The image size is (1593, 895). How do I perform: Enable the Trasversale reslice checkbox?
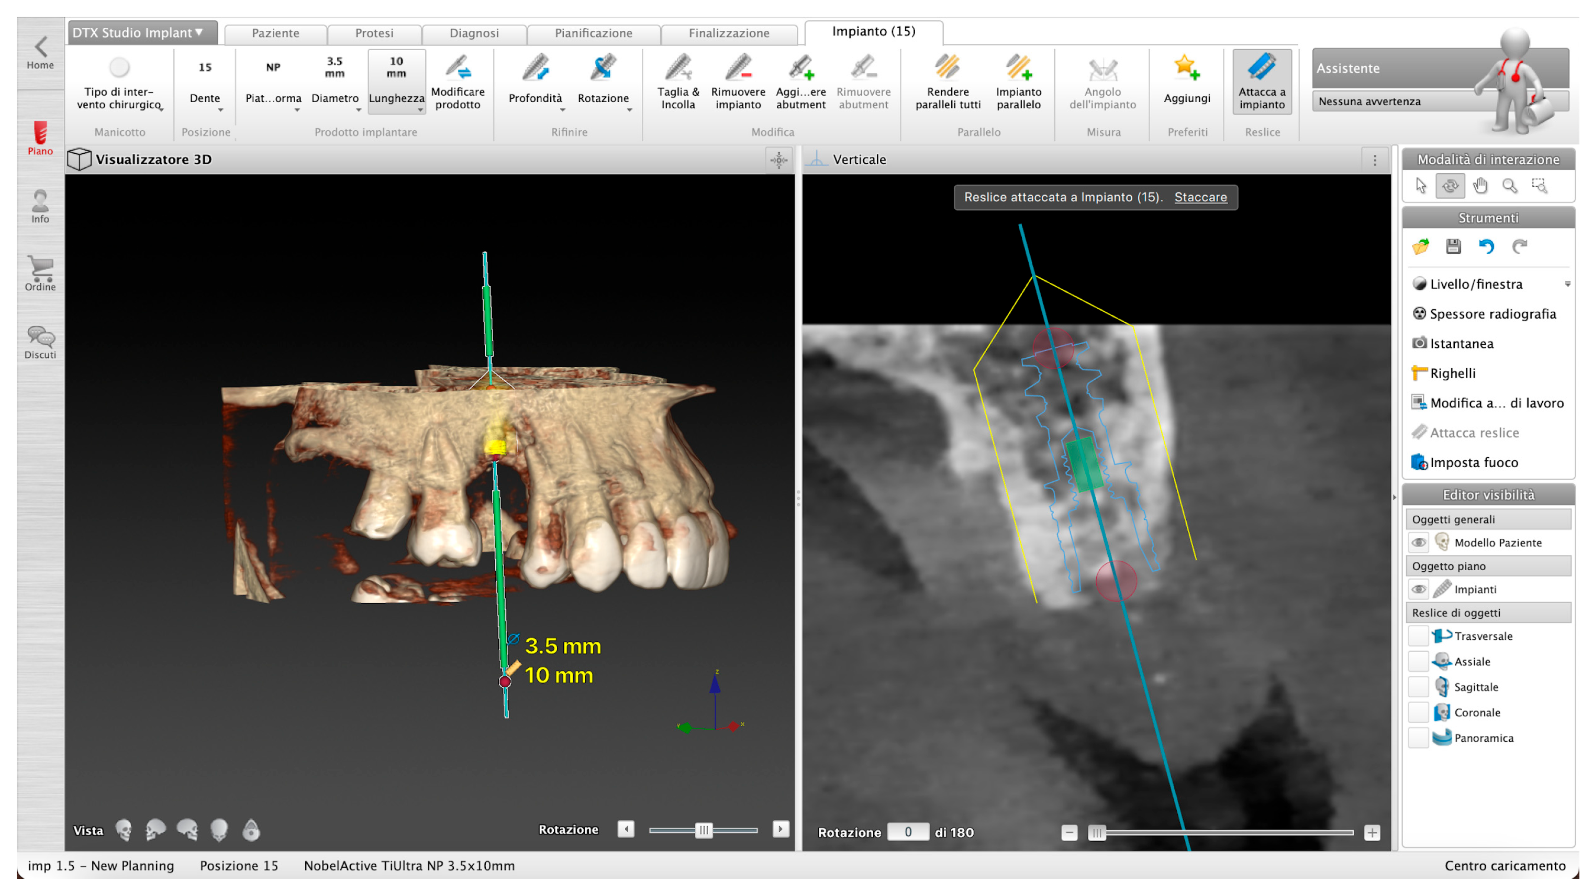point(1418,636)
